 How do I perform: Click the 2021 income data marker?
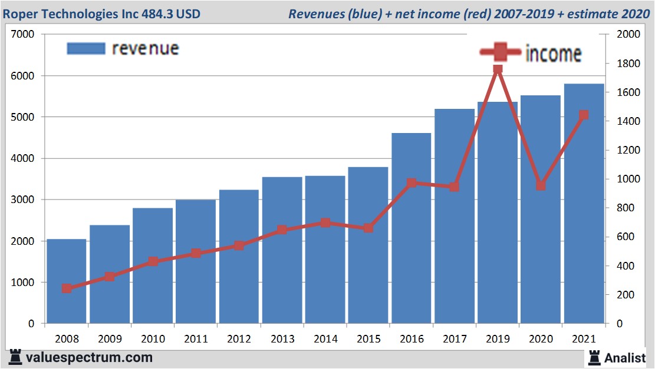[x=584, y=115]
